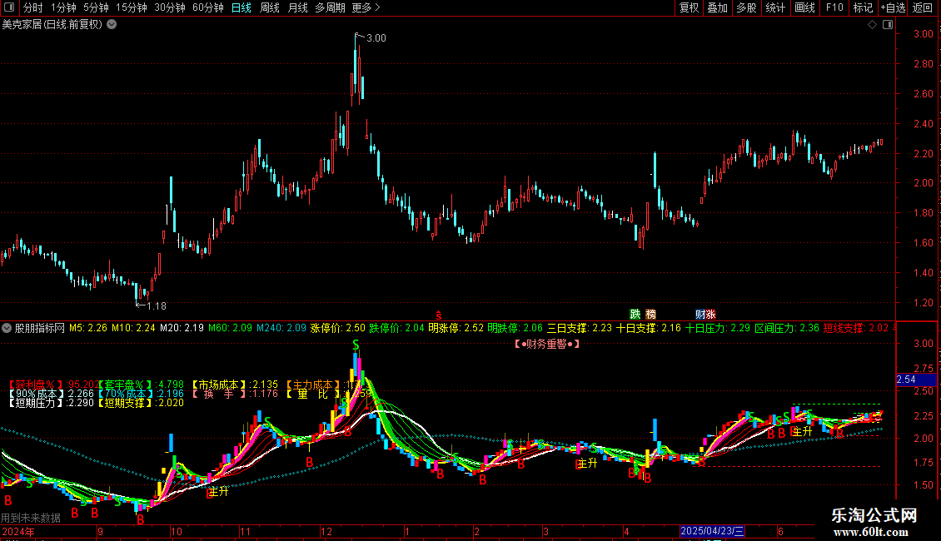The image size is (941, 541).
Task: Click the 明涨停: 2.52 value
Action: 456,328
